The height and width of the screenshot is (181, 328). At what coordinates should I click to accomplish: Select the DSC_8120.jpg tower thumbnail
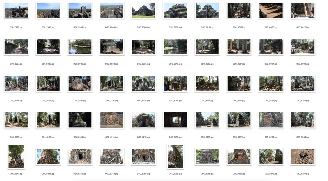coord(143,83)
